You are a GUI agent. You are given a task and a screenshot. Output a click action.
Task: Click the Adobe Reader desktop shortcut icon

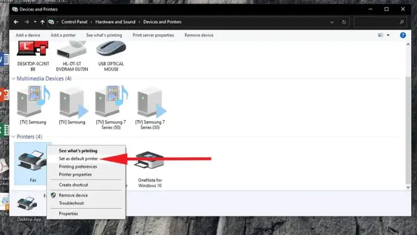pos(4,167)
